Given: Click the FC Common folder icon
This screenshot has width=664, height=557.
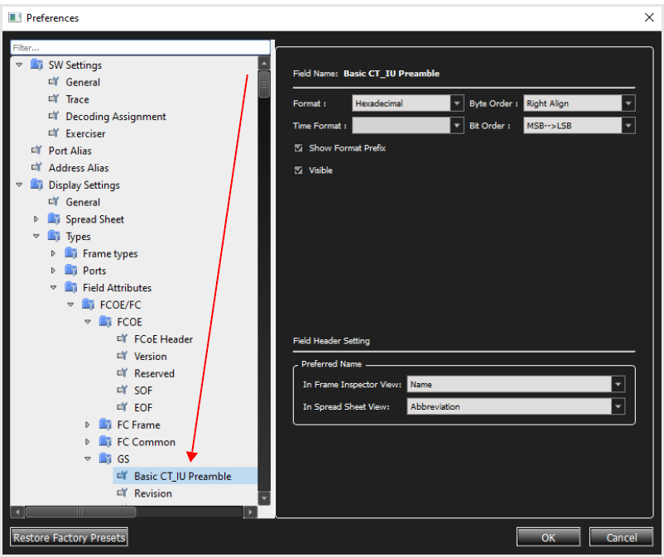Looking at the screenshot, I should click(x=105, y=441).
